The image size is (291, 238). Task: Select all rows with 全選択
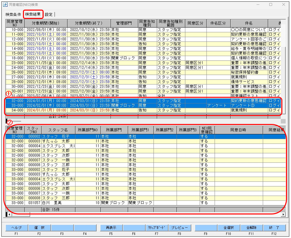[x=229, y=228]
